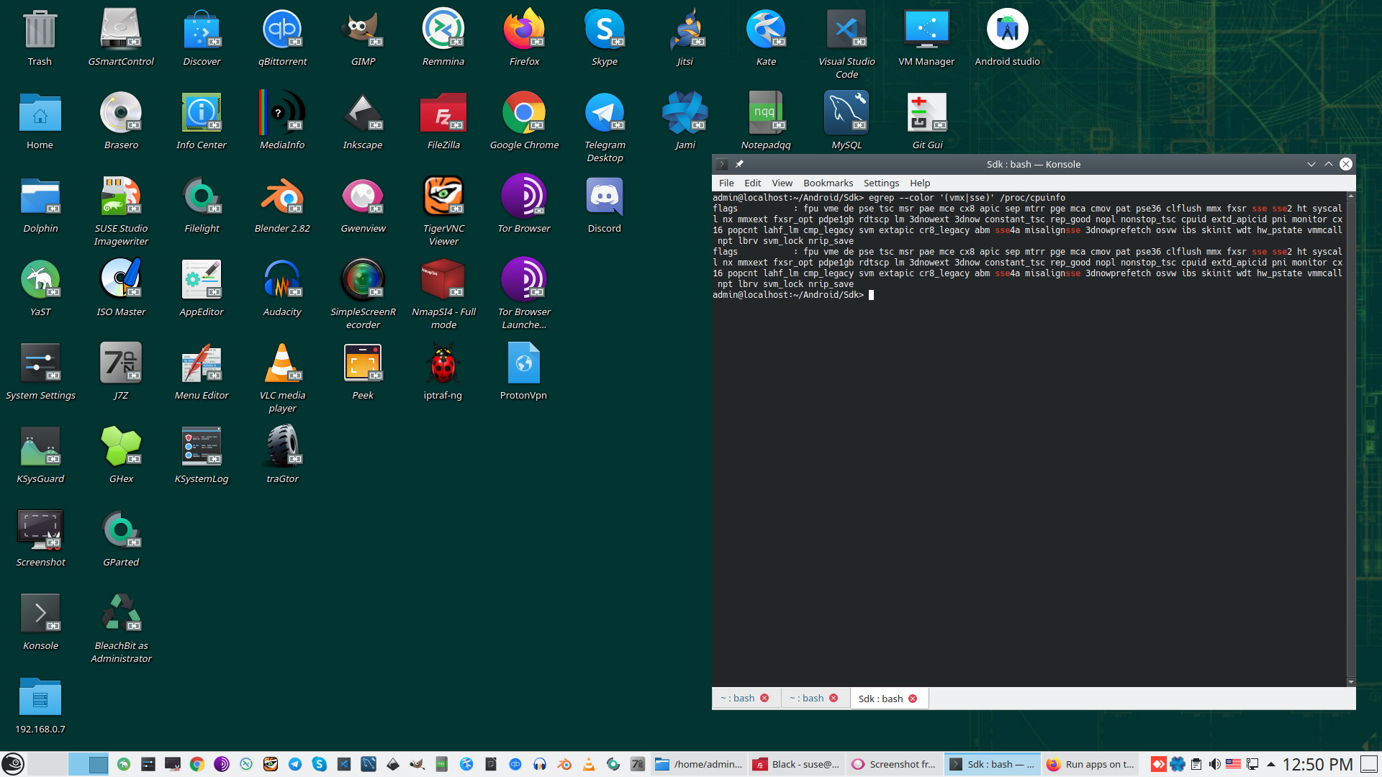The width and height of the screenshot is (1382, 777).
Task: Launch Blender 2.82 from desktop
Action: (282, 196)
